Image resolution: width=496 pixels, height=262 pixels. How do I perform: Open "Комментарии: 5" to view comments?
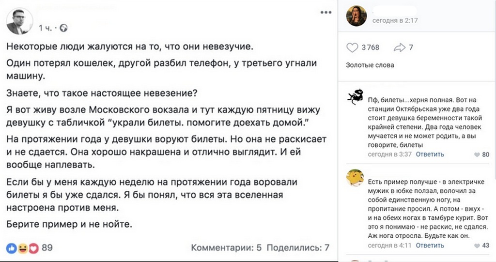(226, 248)
